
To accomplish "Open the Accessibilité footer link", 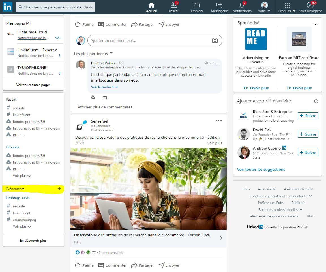I will [267, 189].
